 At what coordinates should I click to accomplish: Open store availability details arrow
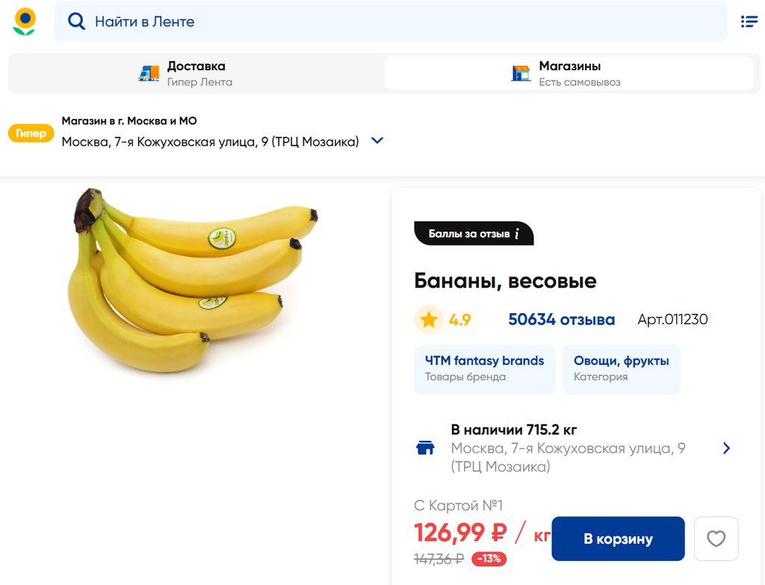click(x=726, y=448)
